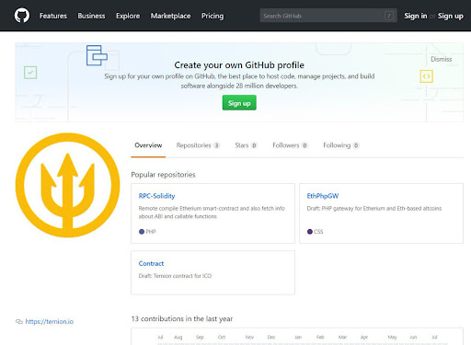
Task: Click the 'Popular repositories' heading
Action: click(163, 175)
